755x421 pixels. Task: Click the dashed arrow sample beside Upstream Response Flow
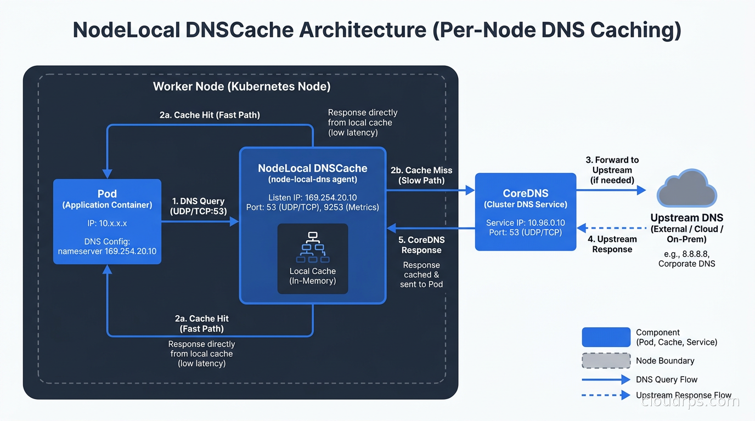[x=606, y=395]
